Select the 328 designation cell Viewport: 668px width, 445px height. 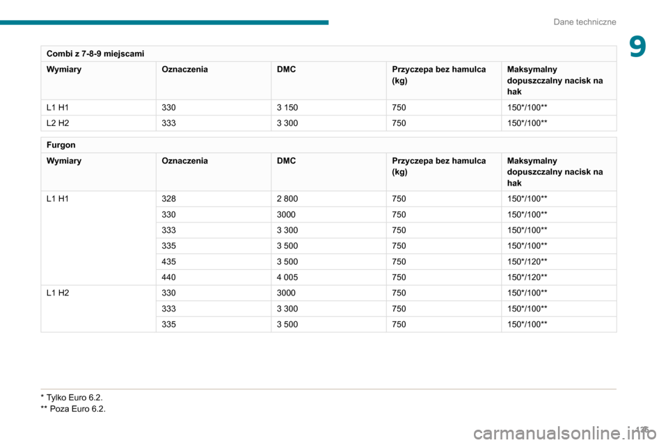pos(168,200)
